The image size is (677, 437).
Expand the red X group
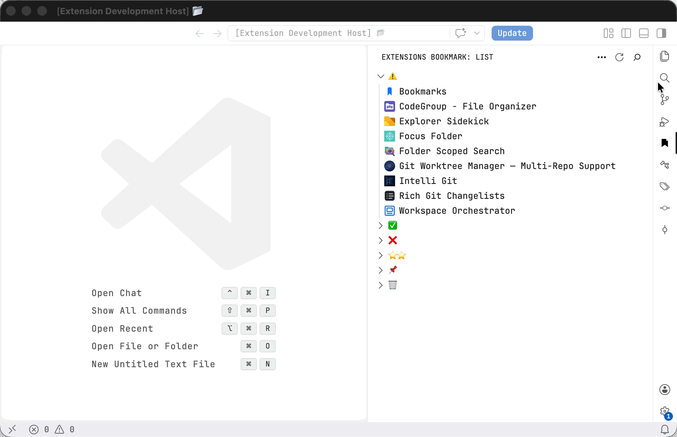tap(381, 241)
